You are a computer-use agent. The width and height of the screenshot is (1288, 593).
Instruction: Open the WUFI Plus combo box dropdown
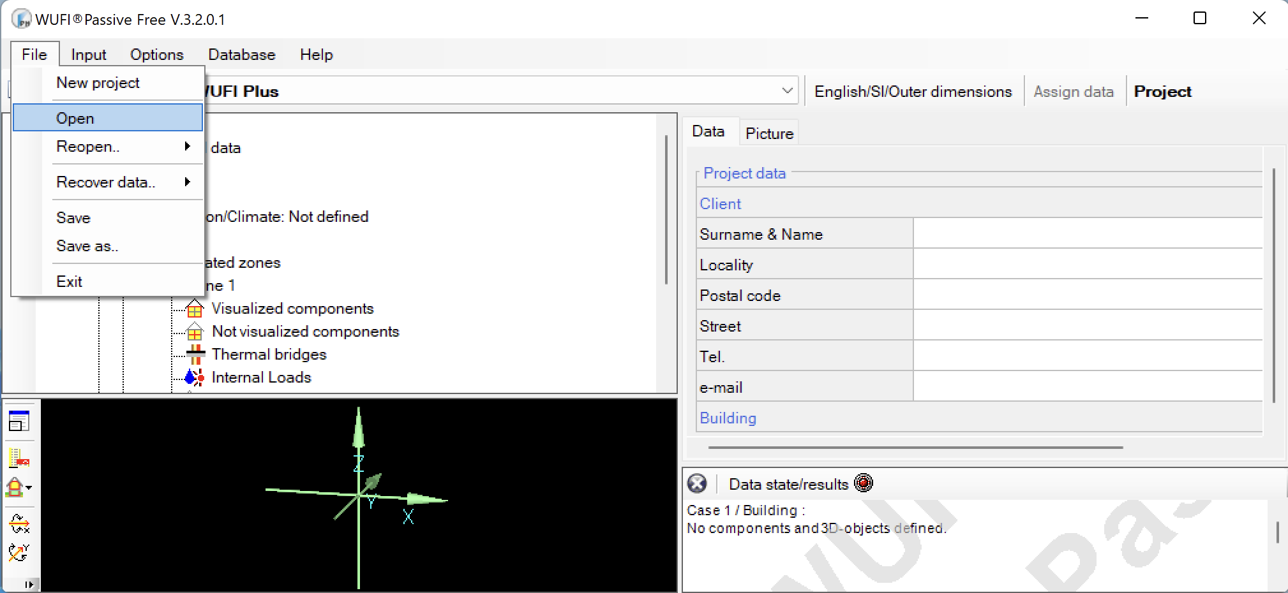coord(787,91)
